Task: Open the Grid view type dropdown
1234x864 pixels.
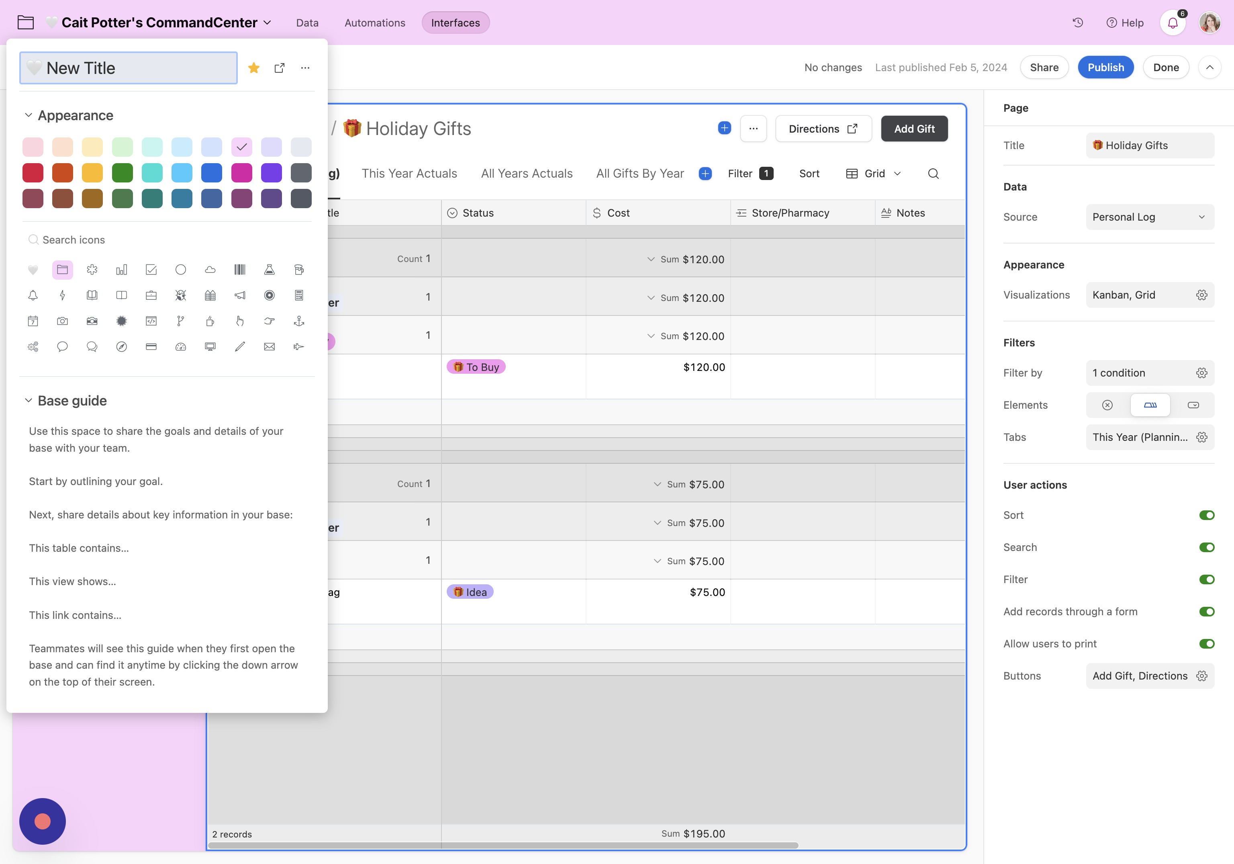Action: [873, 174]
